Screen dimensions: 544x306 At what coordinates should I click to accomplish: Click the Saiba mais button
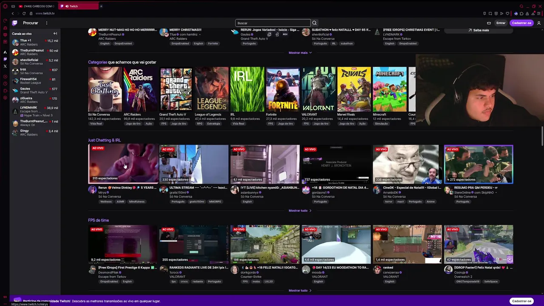[479, 30]
